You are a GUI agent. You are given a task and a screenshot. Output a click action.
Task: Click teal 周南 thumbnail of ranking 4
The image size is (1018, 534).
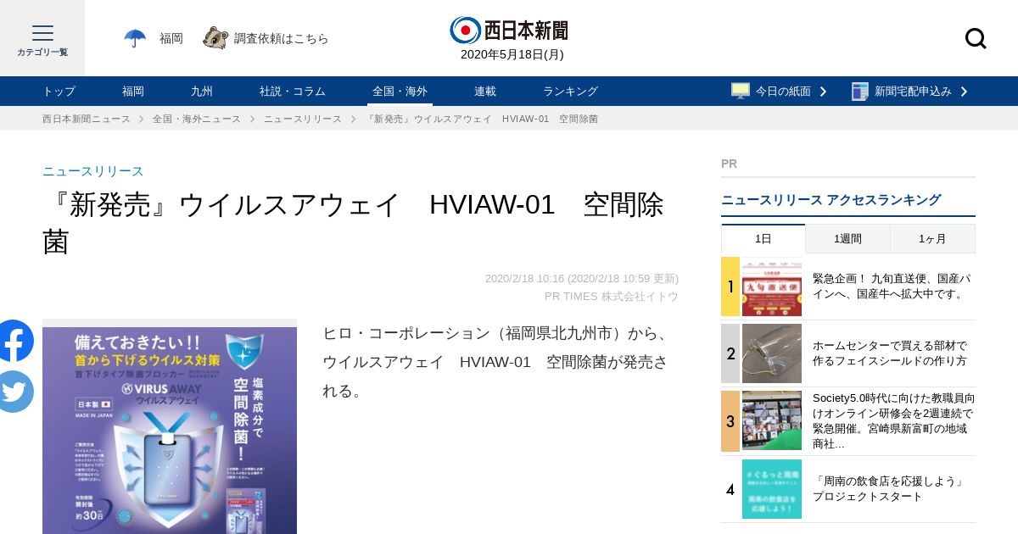tap(772, 489)
